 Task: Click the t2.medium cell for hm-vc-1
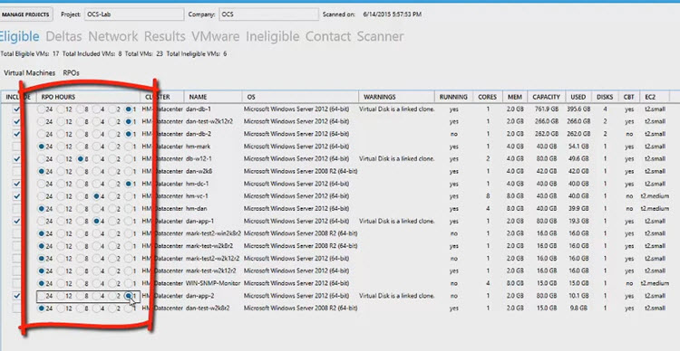tap(655, 196)
